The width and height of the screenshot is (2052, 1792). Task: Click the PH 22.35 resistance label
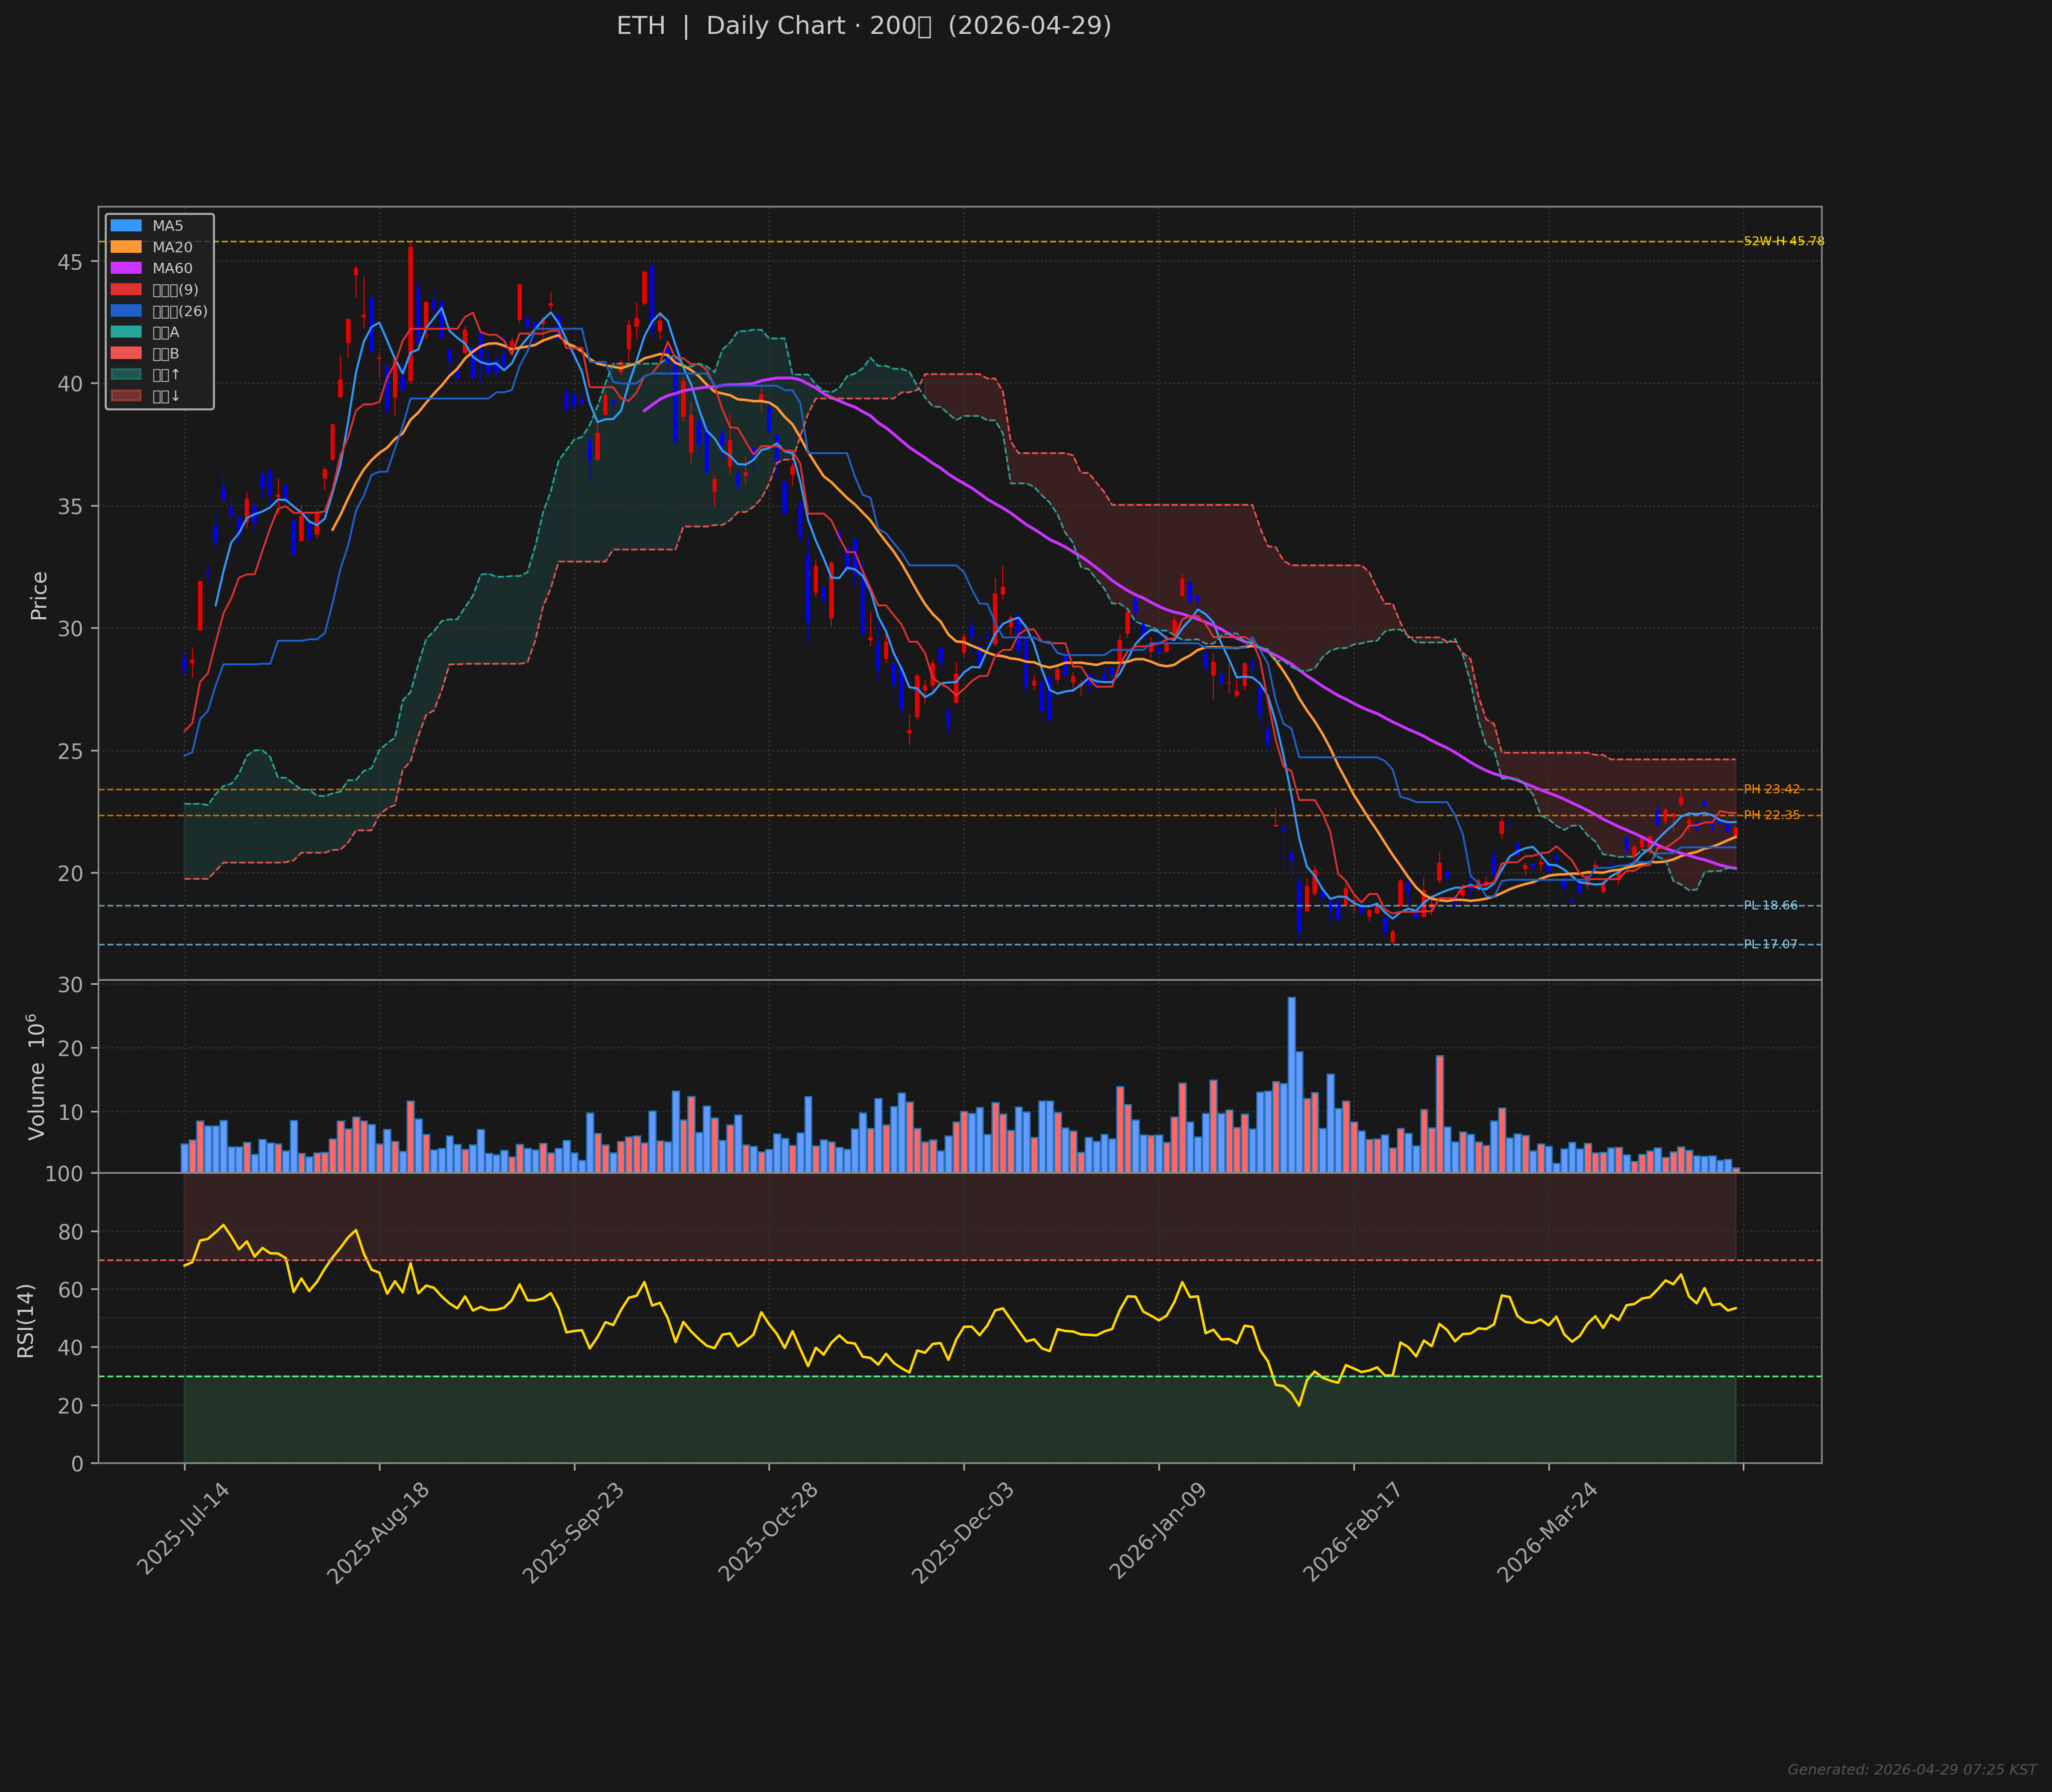click(1771, 815)
